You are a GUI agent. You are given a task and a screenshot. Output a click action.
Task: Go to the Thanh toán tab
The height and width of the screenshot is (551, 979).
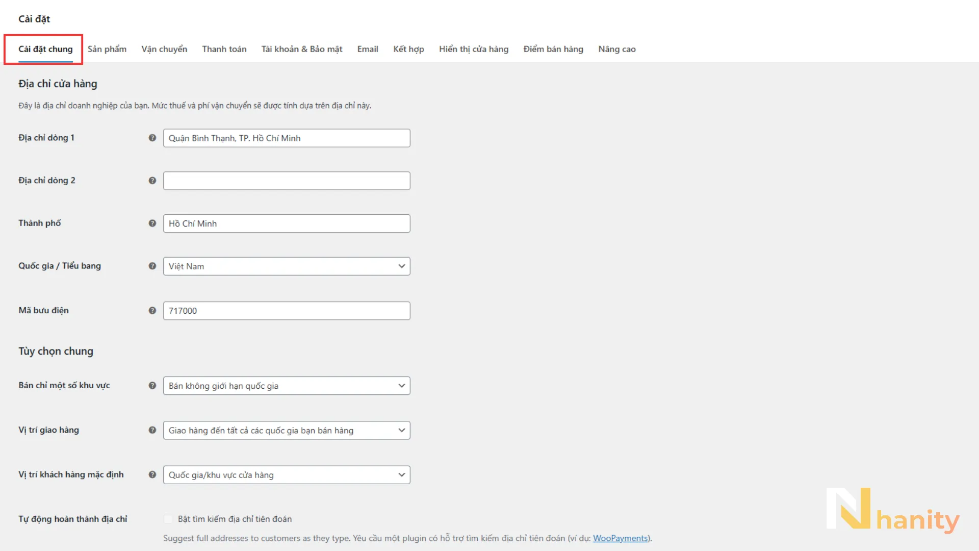click(x=224, y=49)
